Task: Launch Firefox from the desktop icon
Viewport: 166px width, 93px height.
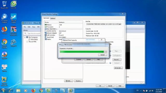Action: click(x=4, y=30)
